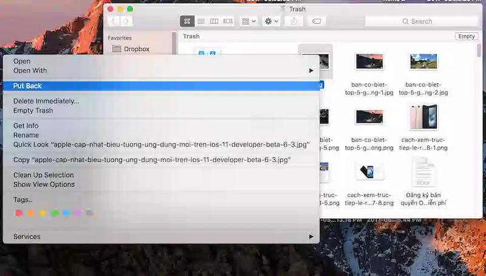The height and width of the screenshot is (276, 486).
Task: Click the Share toolbar button
Action: [x=294, y=21]
